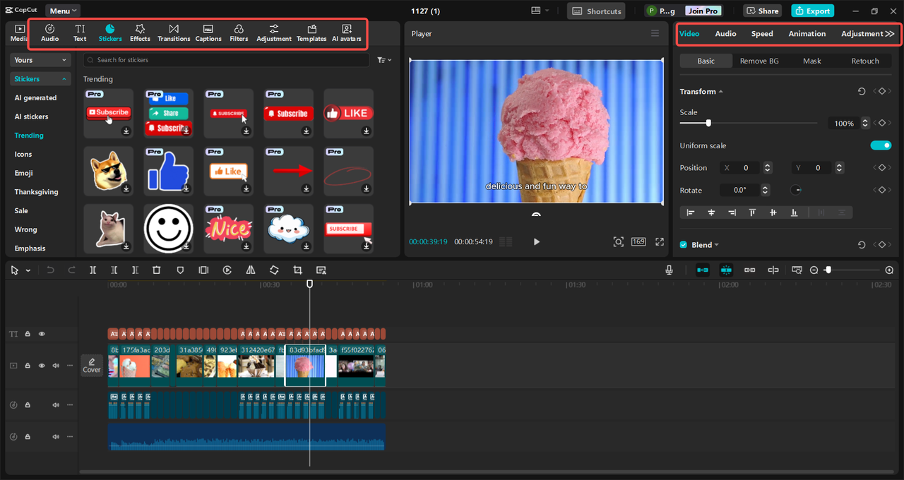Click the Crop icon in timeline toolbar
This screenshot has width=904, height=480.
297,270
